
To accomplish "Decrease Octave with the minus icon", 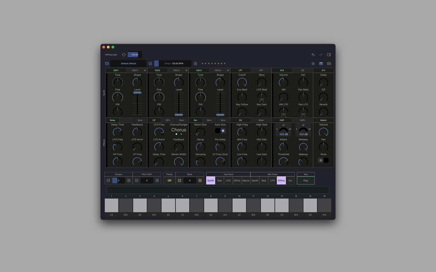I will coord(108,180).
